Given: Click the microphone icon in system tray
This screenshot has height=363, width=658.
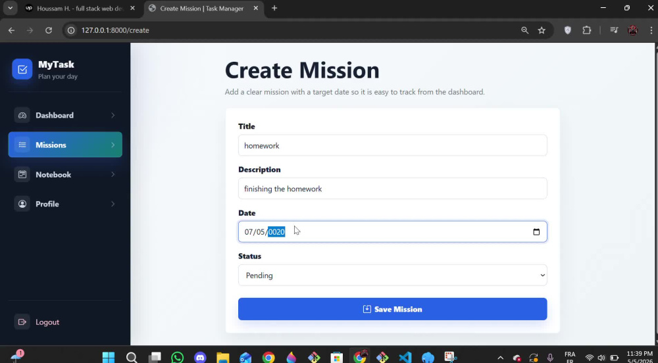Looking at the screenshot, I should (x=550, y=358).
